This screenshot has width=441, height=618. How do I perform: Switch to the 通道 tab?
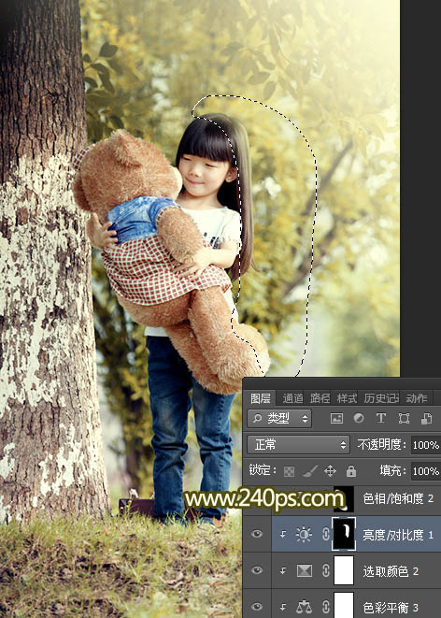[x=292, y=398]
